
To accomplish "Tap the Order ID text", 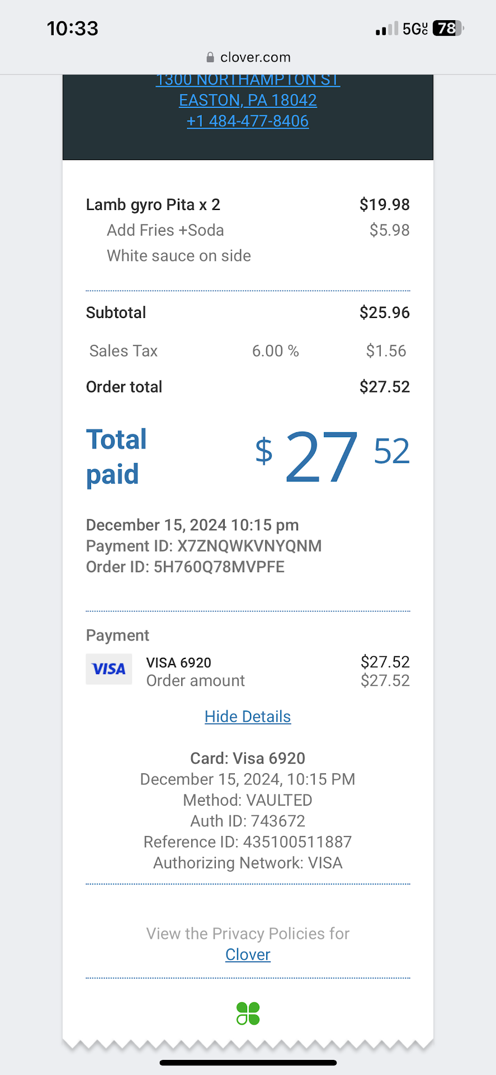I will 185,567.
